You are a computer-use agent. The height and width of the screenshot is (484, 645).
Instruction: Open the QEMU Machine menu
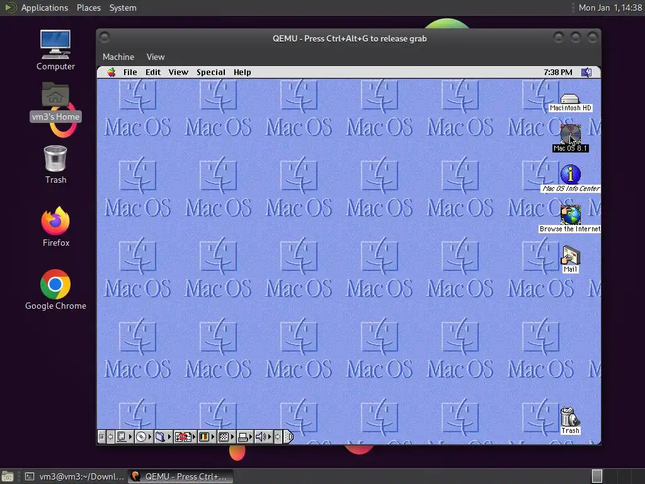coord(118,57)
